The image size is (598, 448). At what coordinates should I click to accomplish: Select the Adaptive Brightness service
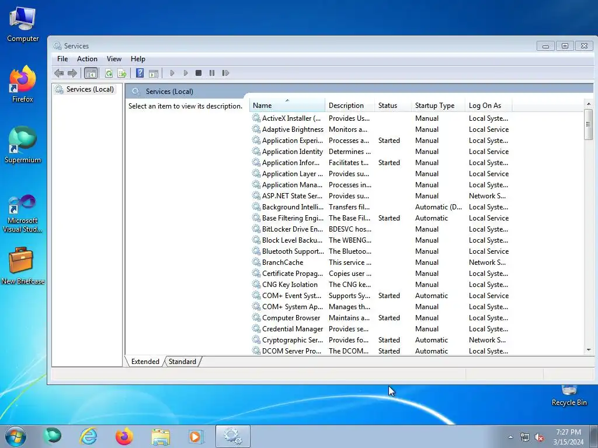click(380, 129)
